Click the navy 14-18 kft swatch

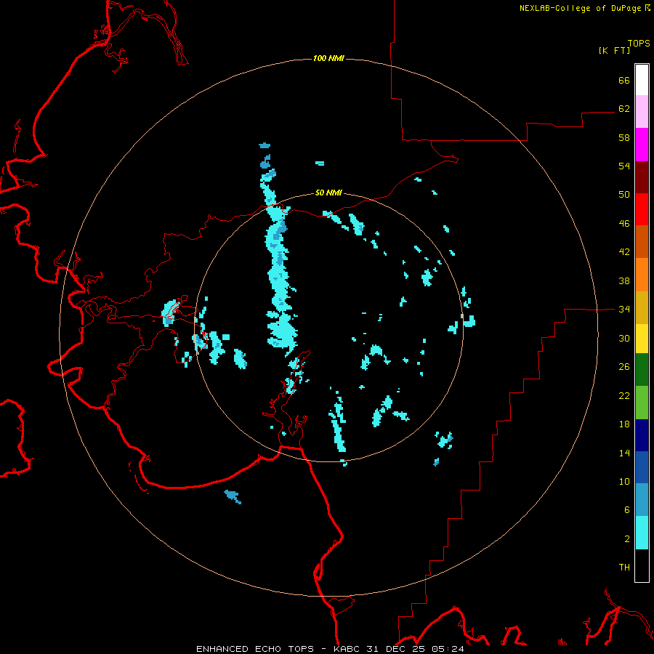pos(642,435)
